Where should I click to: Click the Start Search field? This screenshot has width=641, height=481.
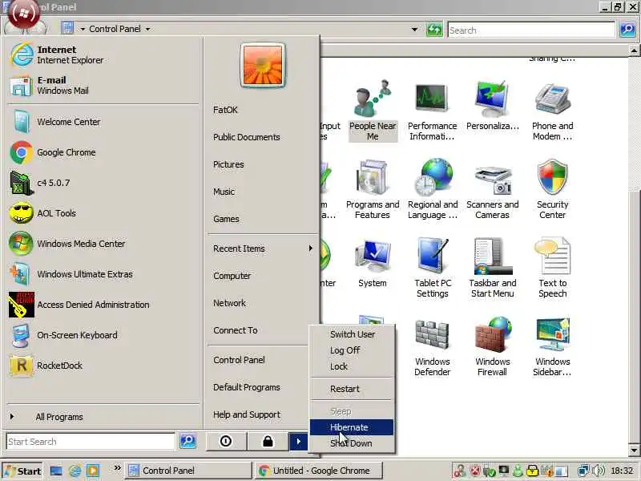coord(91,442)
